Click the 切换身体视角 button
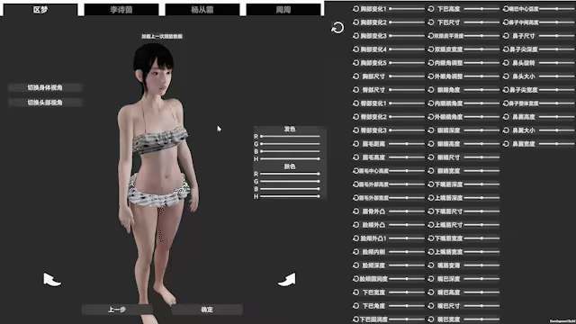 tap(45, 87)
